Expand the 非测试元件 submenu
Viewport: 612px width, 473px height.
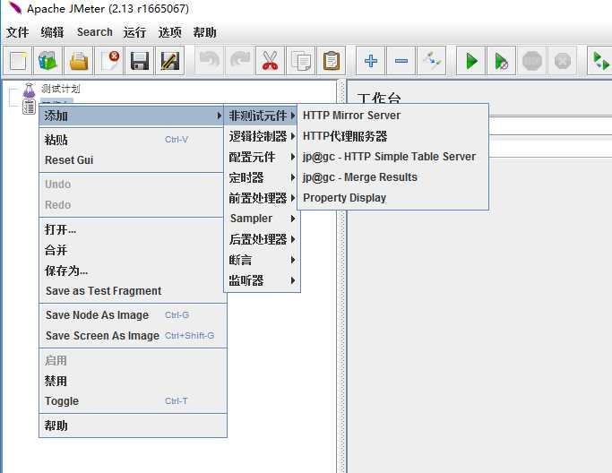click(x=262, y=116)
